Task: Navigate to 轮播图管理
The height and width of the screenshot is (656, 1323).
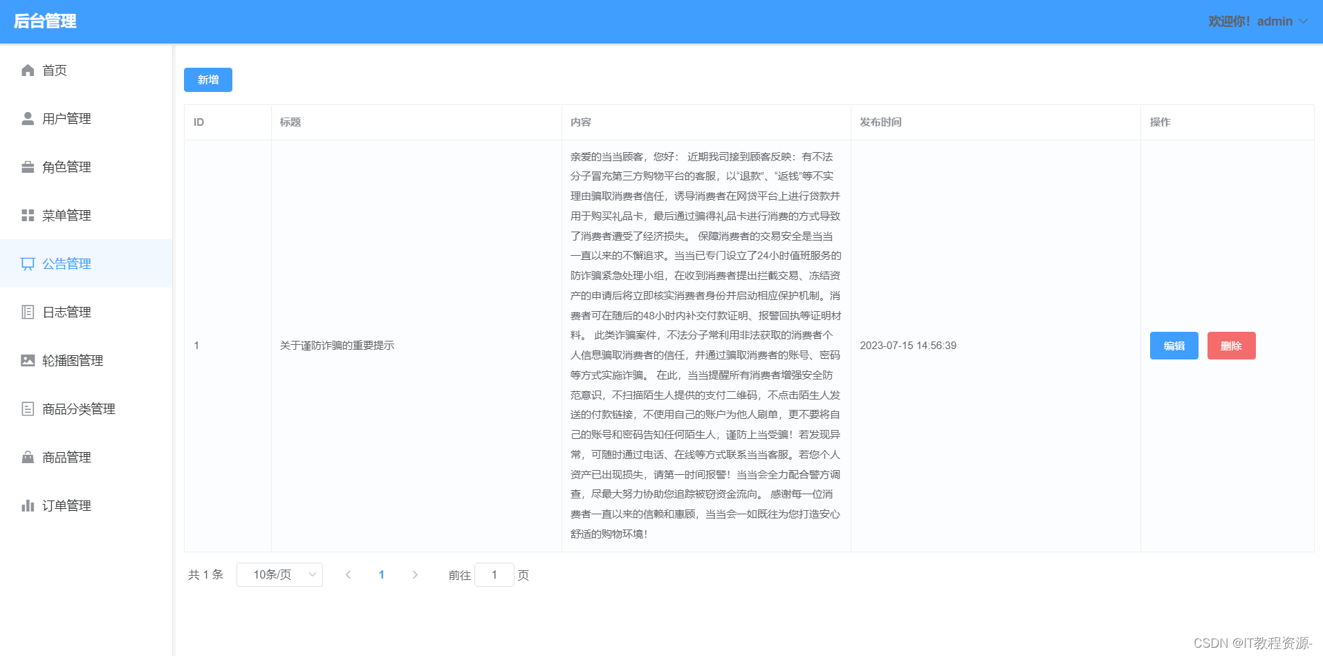Action: point(86,360)
